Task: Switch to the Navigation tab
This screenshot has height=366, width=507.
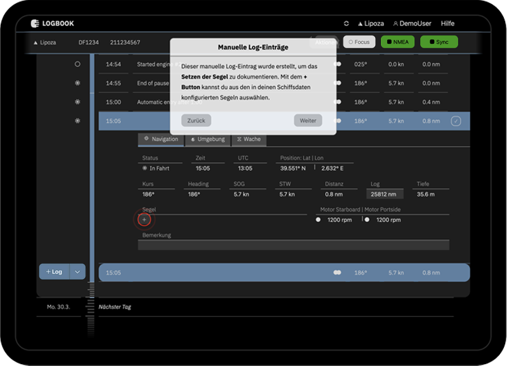Action: coord(161,140)
